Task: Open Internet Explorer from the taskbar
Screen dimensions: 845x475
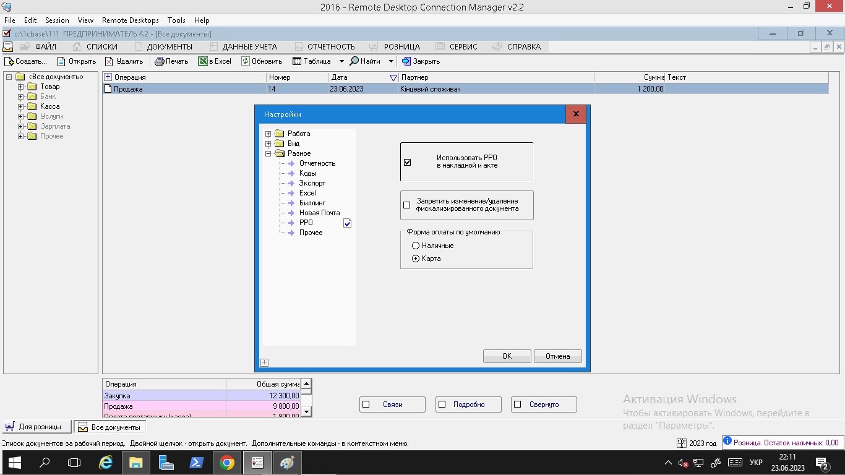Action: click(106, 462)
